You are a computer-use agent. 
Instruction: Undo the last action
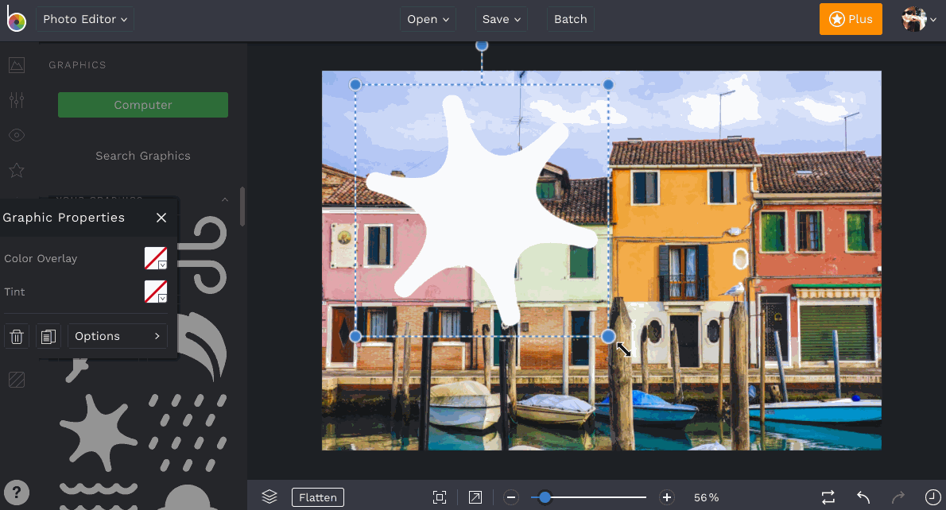[x=863, y=497]
